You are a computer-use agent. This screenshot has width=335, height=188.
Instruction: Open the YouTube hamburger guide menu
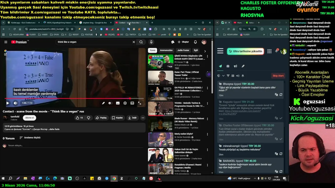6,42
